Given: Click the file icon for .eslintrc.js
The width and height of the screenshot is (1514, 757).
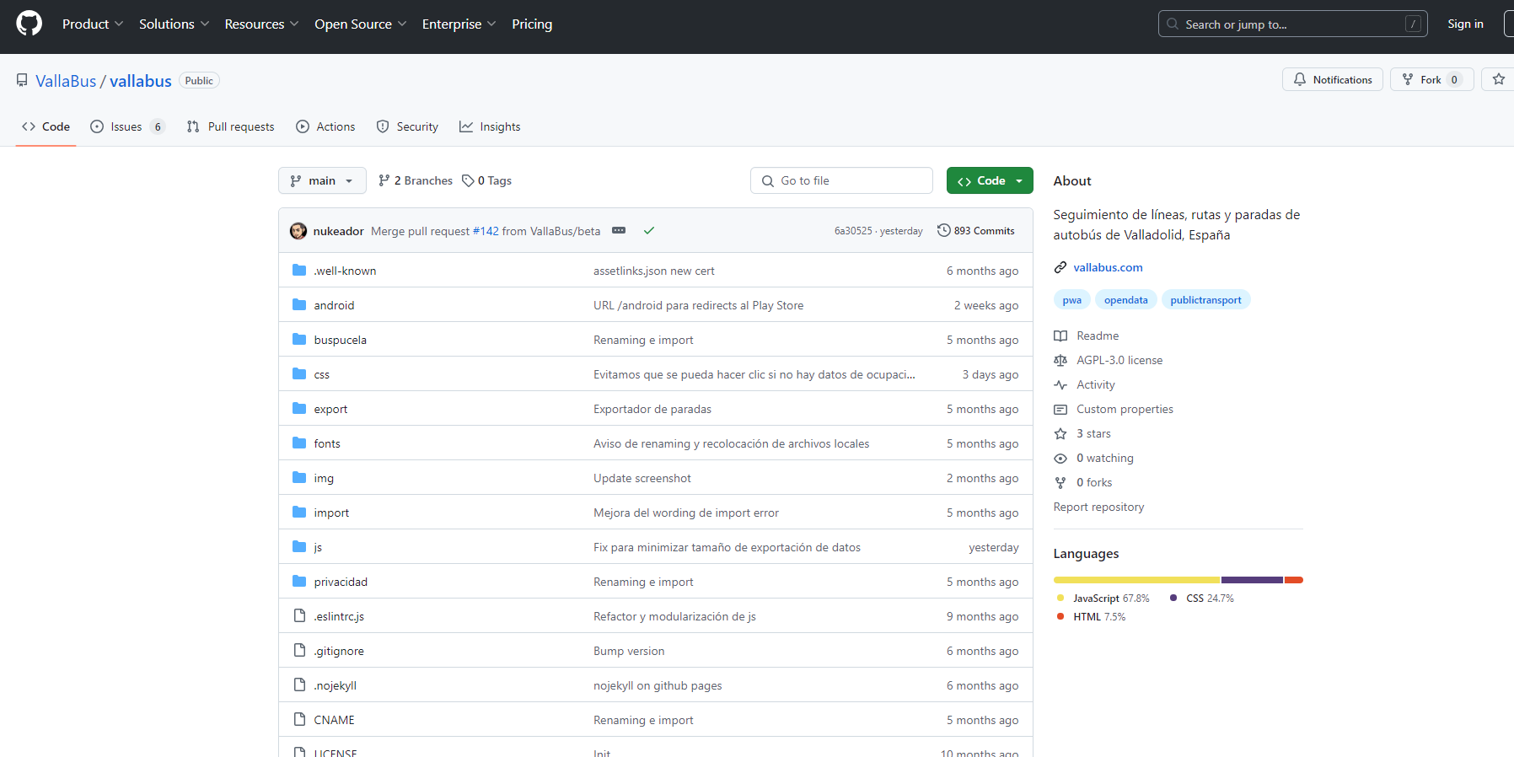Looking at the screenshot, I should [299, 615].
